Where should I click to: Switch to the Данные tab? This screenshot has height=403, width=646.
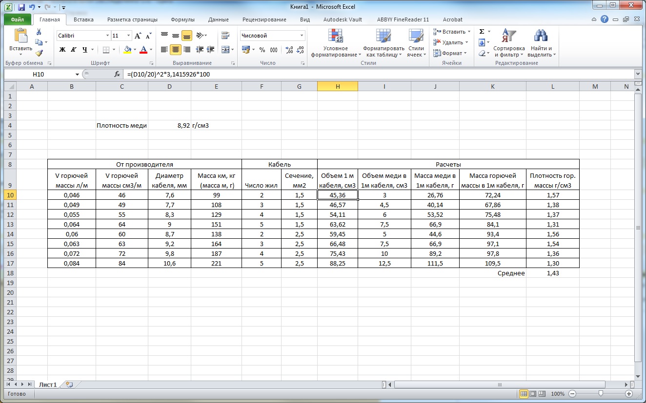[x=218, y=19]
